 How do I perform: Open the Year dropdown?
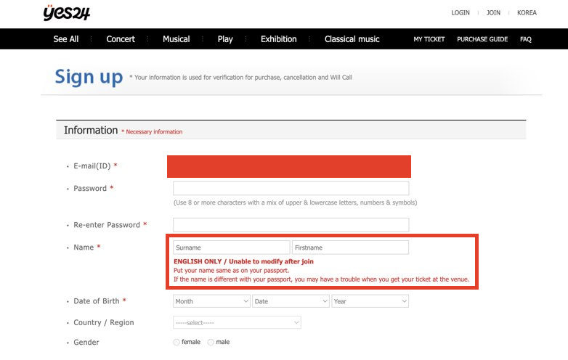(x=370, y=301)
